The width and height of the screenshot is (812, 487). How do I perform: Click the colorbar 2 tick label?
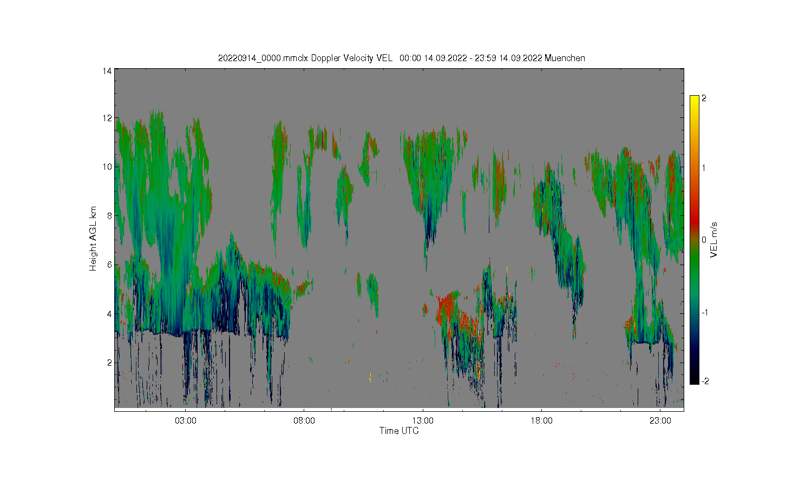(704, 98)
